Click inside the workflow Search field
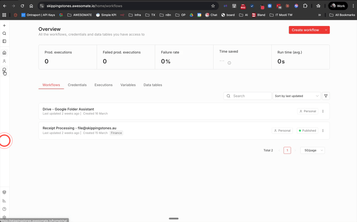This screenshot has width=357, height=222. [247, 96]
